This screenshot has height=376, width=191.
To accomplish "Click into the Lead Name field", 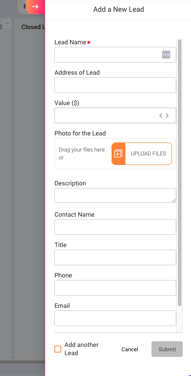I will pos(115,55).
